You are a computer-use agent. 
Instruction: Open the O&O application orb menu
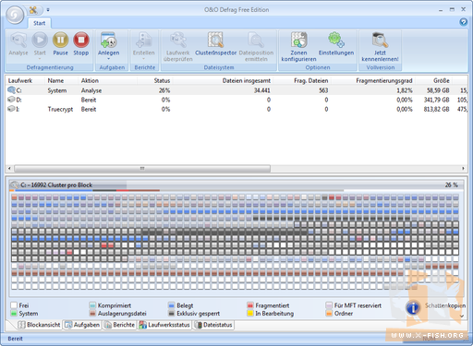pyautogui.click(x=15, y=15)
